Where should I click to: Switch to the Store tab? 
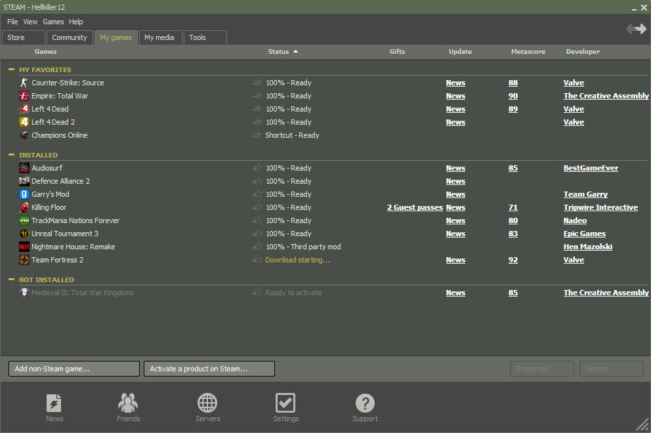[23, 37]
